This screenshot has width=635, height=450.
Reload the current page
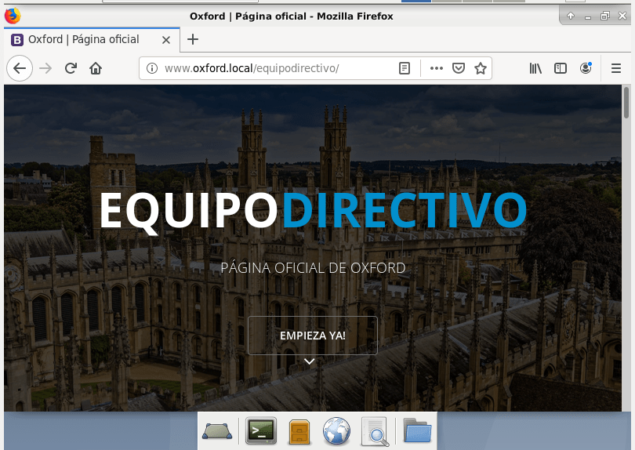pos(71,68)
